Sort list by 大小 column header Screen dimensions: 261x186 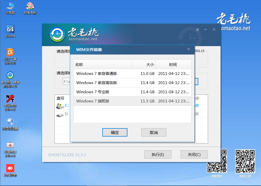(x=144, y=64)
